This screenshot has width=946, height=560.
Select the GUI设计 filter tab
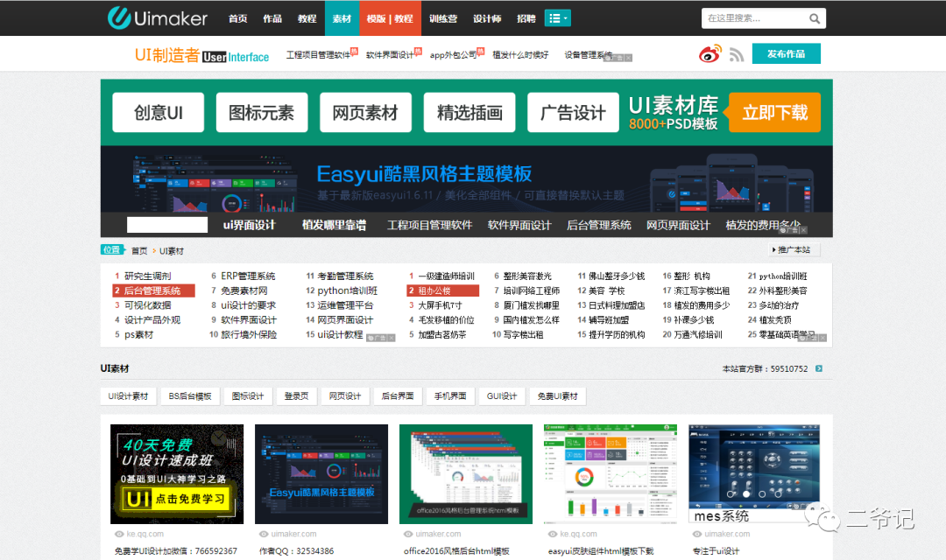point(502,396)
